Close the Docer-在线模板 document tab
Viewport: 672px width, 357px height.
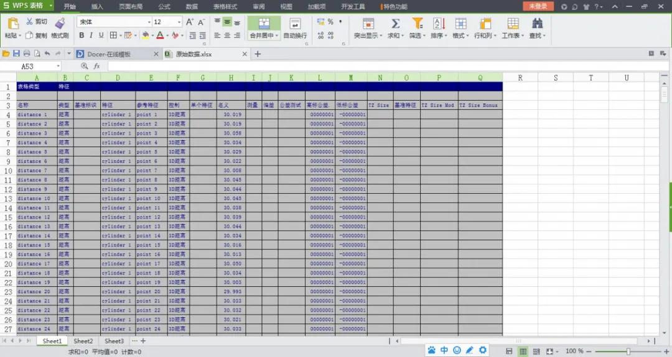(x=156, y=54)
